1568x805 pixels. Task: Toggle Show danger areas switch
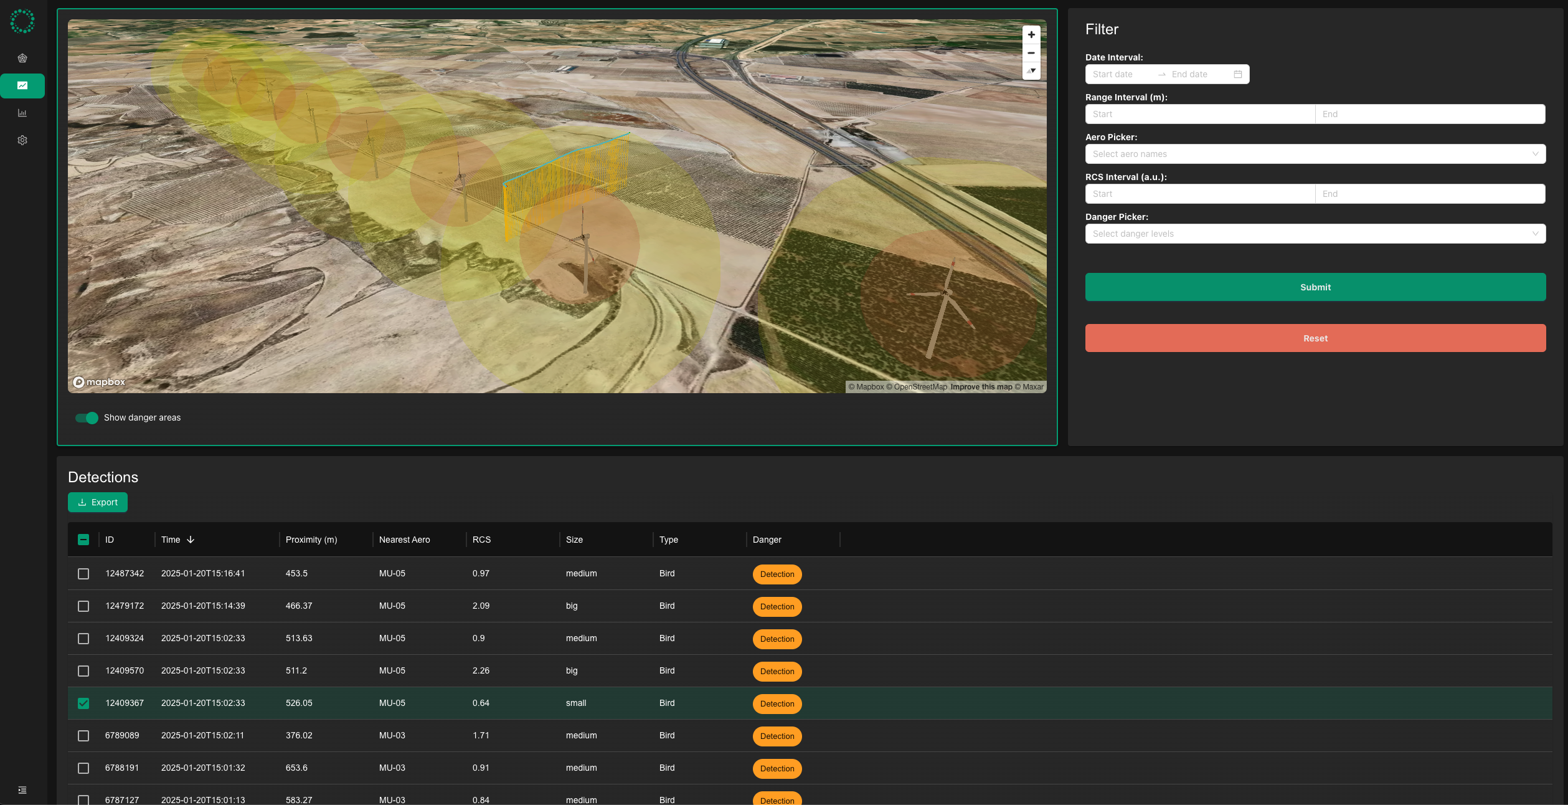click(x=87, y=417)
